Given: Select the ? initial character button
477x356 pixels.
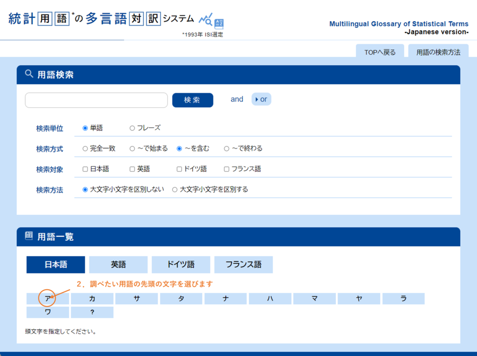Looking at the screenshot, I should click(x=92, y=312).
